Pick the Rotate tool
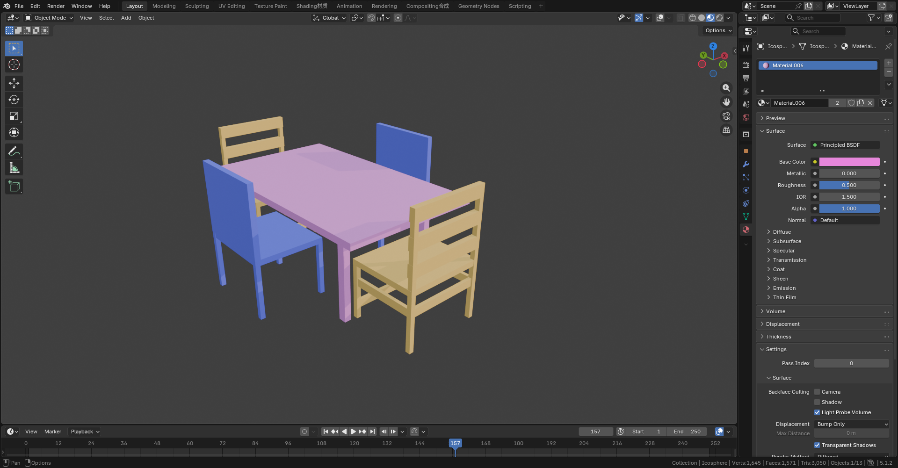The image size is (898, 468). pyautogui.click(x=14, y=100)
